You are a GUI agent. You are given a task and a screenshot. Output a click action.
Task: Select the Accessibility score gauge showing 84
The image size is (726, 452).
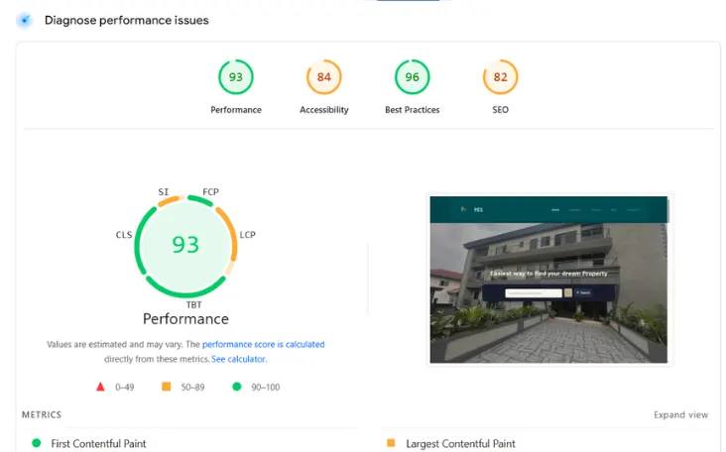pos(324,76)
